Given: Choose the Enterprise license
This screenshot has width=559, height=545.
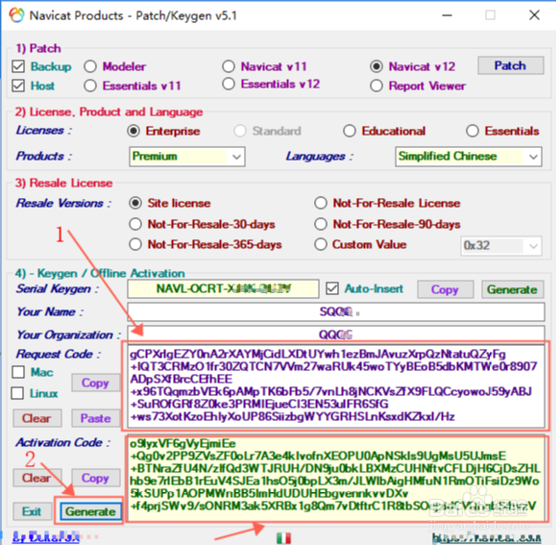Looking at the screenshot, I should tap(134, 131).
